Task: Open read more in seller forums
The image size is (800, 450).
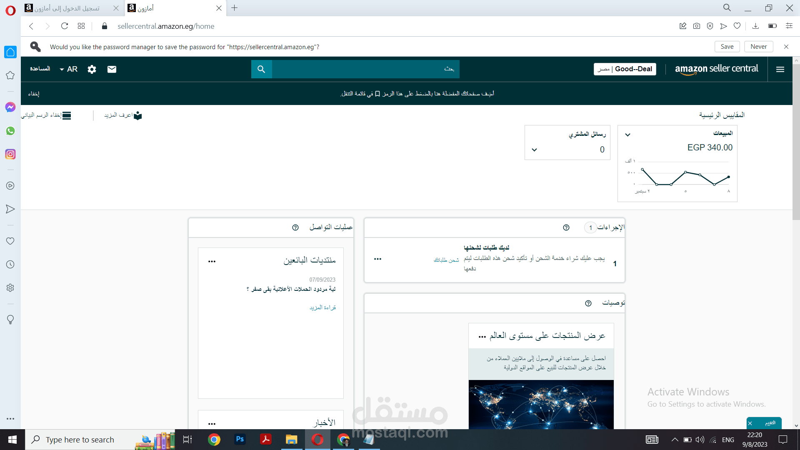Action: (x=322, y=307)
